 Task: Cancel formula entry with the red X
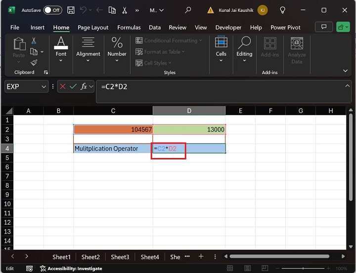pos(63,86)
